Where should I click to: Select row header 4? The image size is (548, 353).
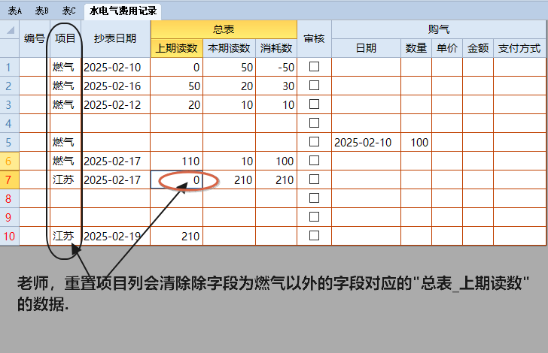tap(10, 123)
